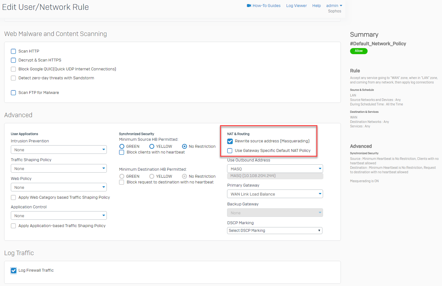The width and height of the screenshot is (442, 286).
Task: Open the Help link in header
Action: coord(316,6)
